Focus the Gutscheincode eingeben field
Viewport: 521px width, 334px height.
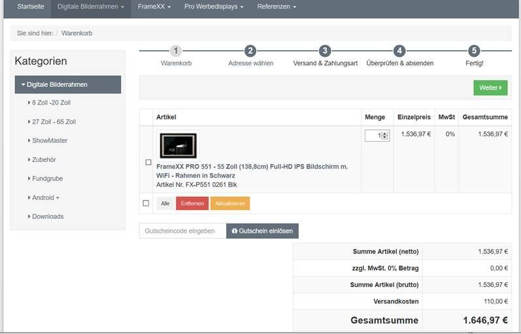tap(183, 231)
